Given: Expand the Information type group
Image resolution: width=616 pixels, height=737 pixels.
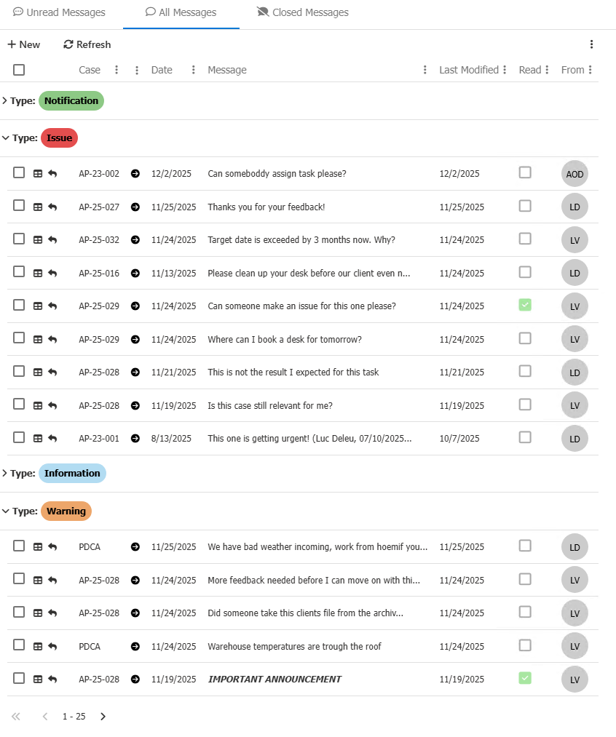Looking at the screenshot, I should [x=4, y=474].
